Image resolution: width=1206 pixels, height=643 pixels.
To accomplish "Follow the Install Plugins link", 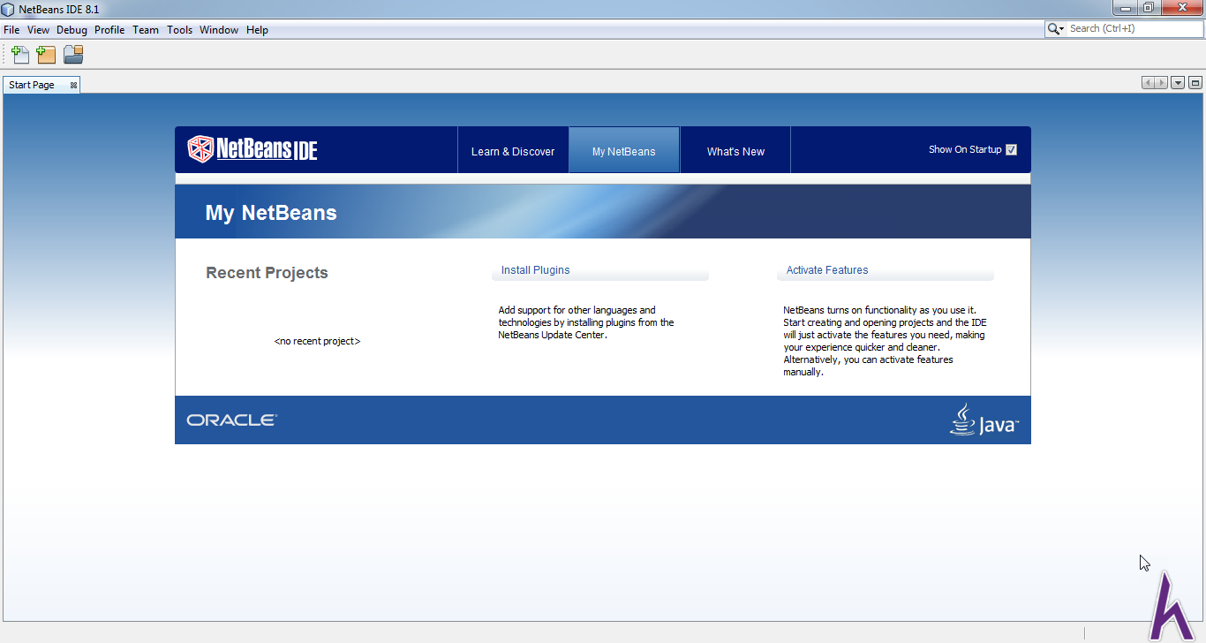I will pos(535,269).
